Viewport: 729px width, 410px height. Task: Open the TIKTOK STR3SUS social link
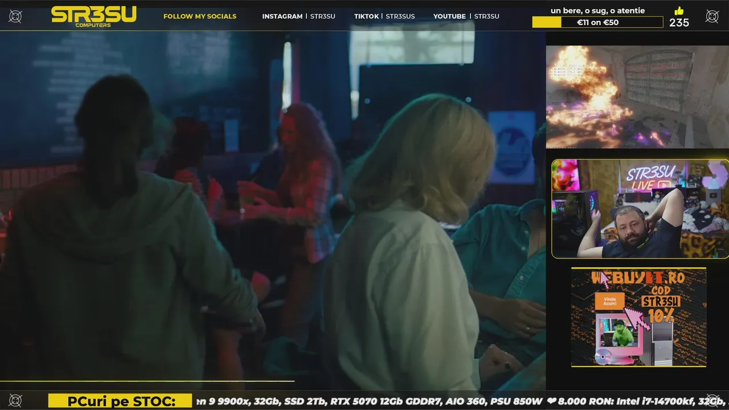pyautogui.click(x=384, y=16)
